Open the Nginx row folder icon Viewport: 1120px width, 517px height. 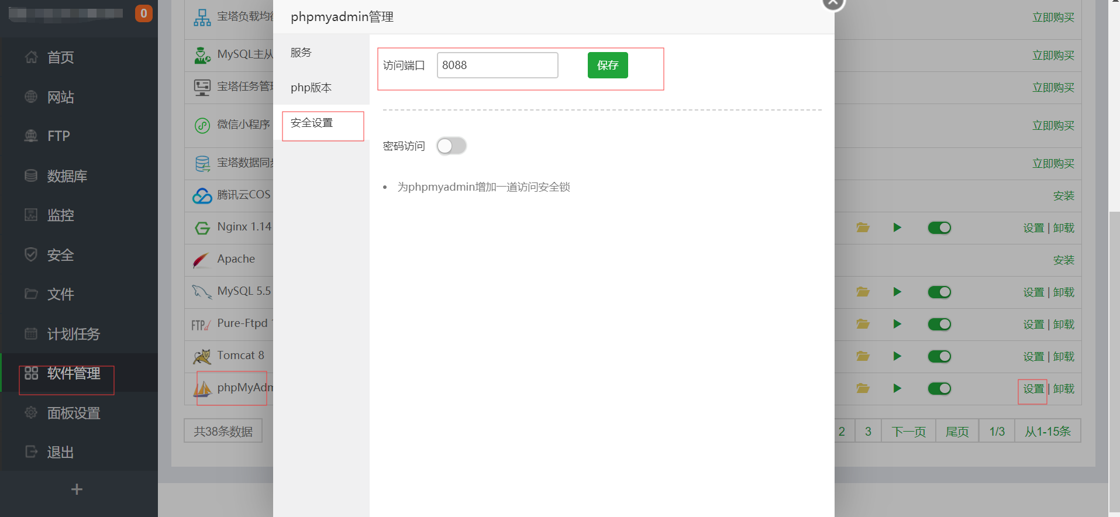coord(863,228)
